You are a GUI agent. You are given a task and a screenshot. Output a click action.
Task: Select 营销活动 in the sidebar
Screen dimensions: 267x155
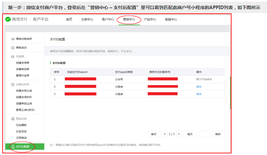(21, 47)
